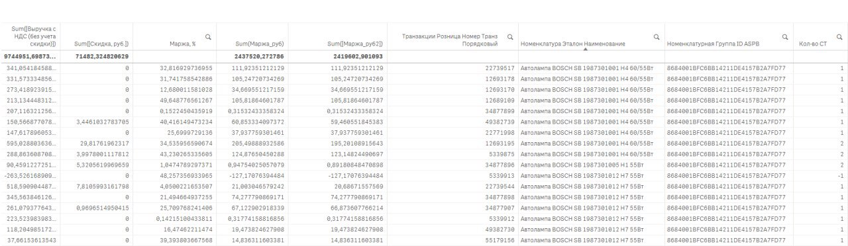Click Транзакции Розница Номер Транз Порядковый header
Viewport: 848px width, 246px height.
[x=450, y=40]
